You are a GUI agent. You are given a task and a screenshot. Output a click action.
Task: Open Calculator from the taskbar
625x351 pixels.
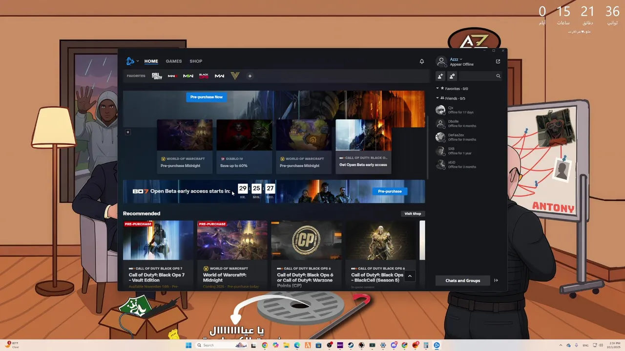click(x=426, y=345)
